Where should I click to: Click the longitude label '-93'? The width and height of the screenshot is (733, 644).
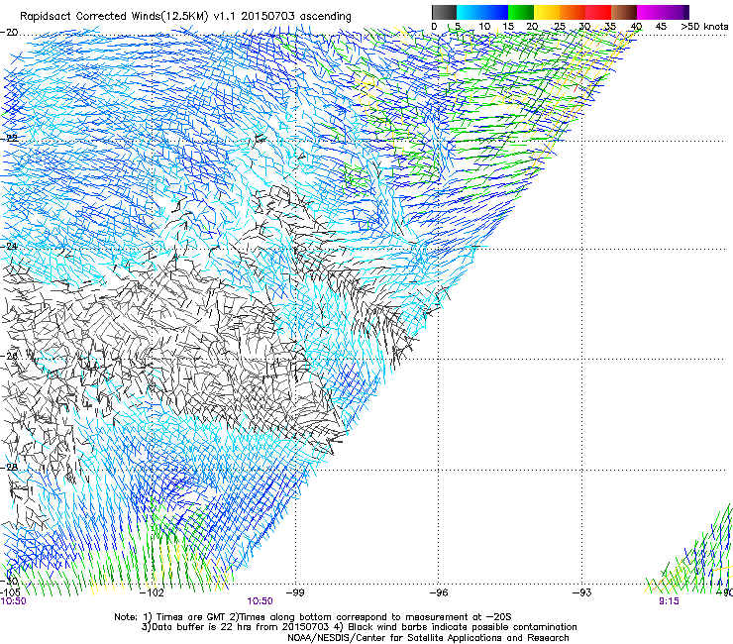point(581,592)
